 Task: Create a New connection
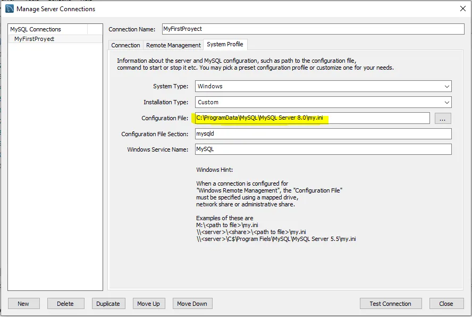pyautogui.click(x=23, y=304)
